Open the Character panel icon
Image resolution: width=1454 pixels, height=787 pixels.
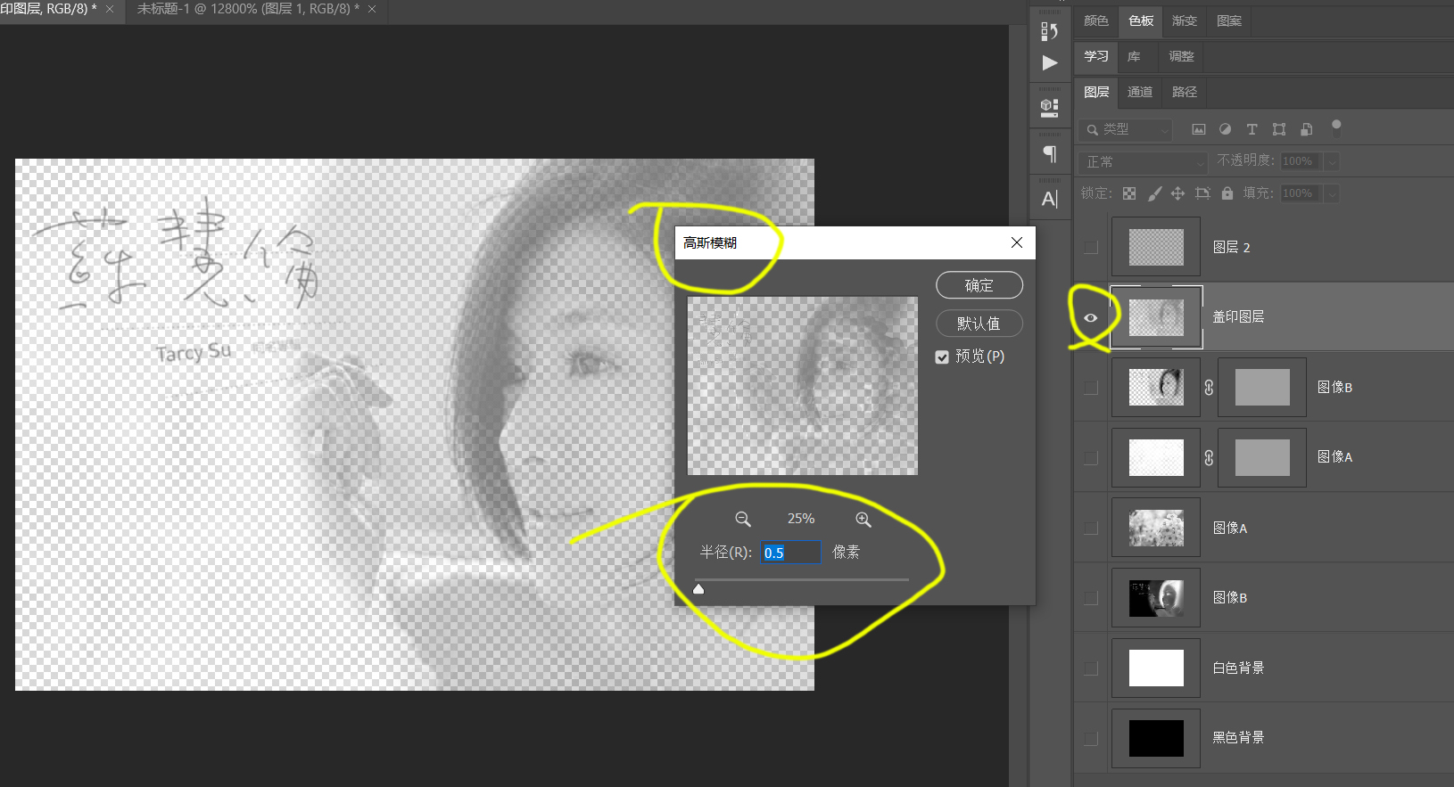point(1050,199)
